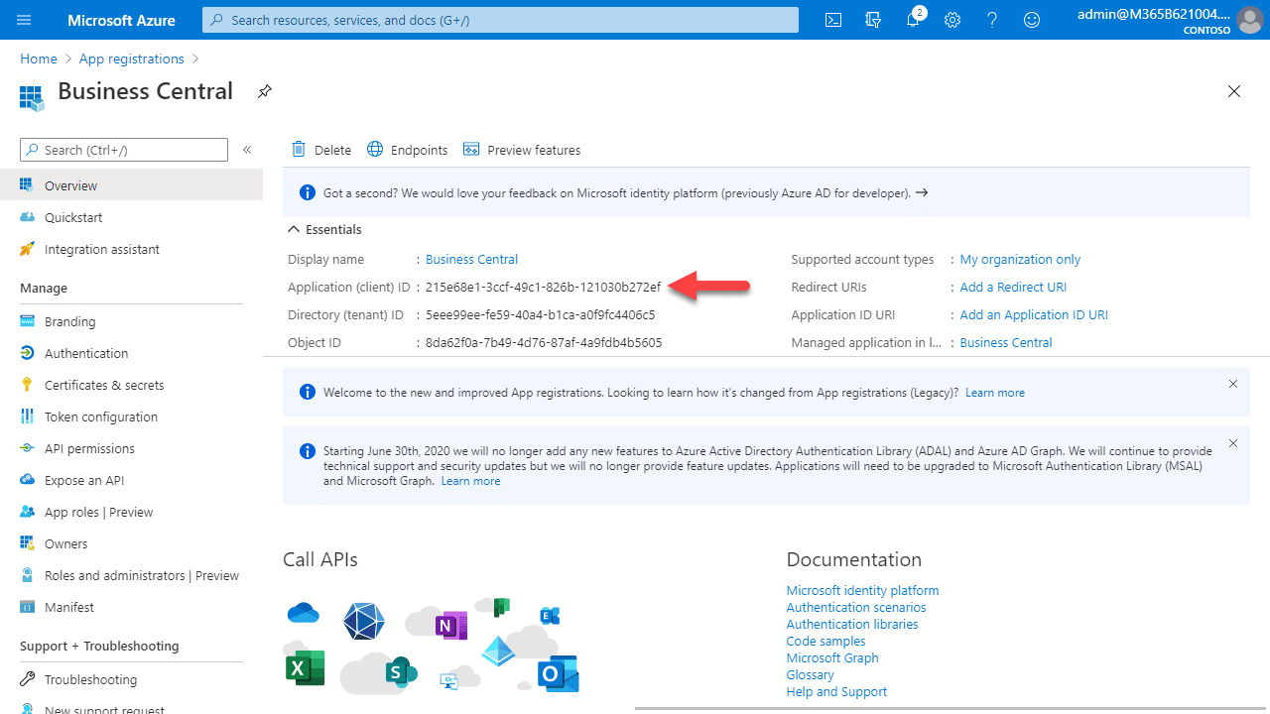The height and width of the screenshot is (714, 1270).
Task: Open Microsoft Graph documentation link
Action: (832, 657)
